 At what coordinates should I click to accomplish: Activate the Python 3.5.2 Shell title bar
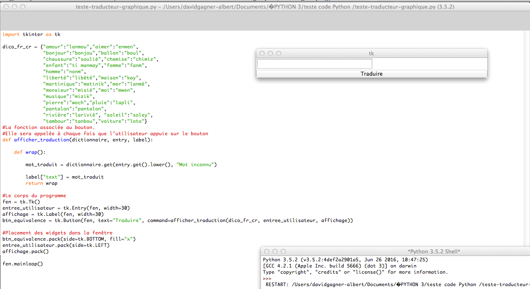tap(434, 251)
